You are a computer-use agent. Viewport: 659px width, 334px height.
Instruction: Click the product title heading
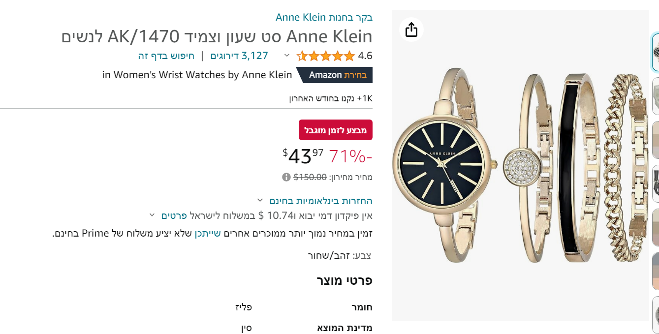pos(217,36)
